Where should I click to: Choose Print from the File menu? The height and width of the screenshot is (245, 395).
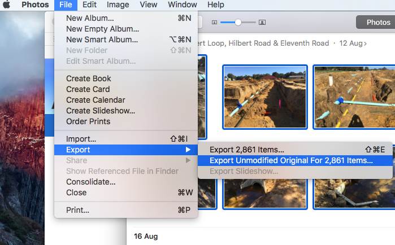pos(78,210)
